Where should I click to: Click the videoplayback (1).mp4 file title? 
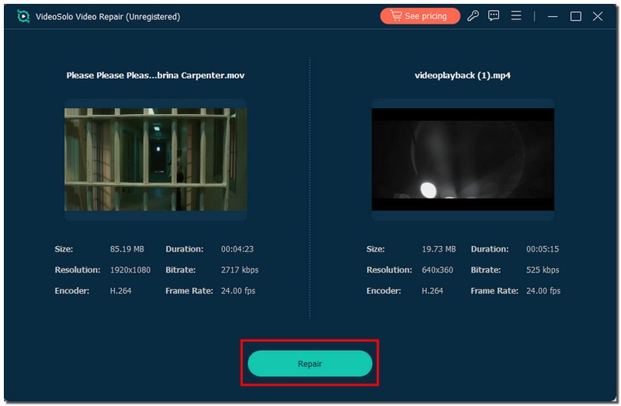463,76
